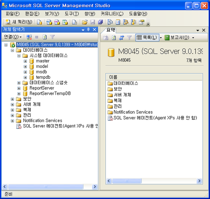Refresh the Object Explorer tree
Image resolution: width=210 pixels, height=199 pixels.
point(45,37)
